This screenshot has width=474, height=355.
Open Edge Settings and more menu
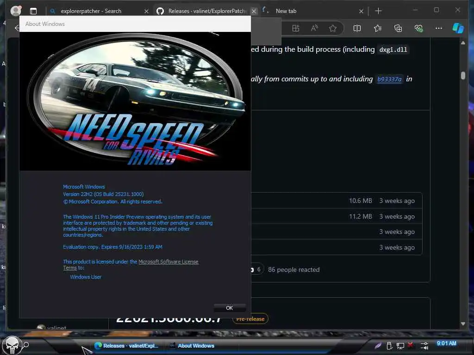point(439,28)
